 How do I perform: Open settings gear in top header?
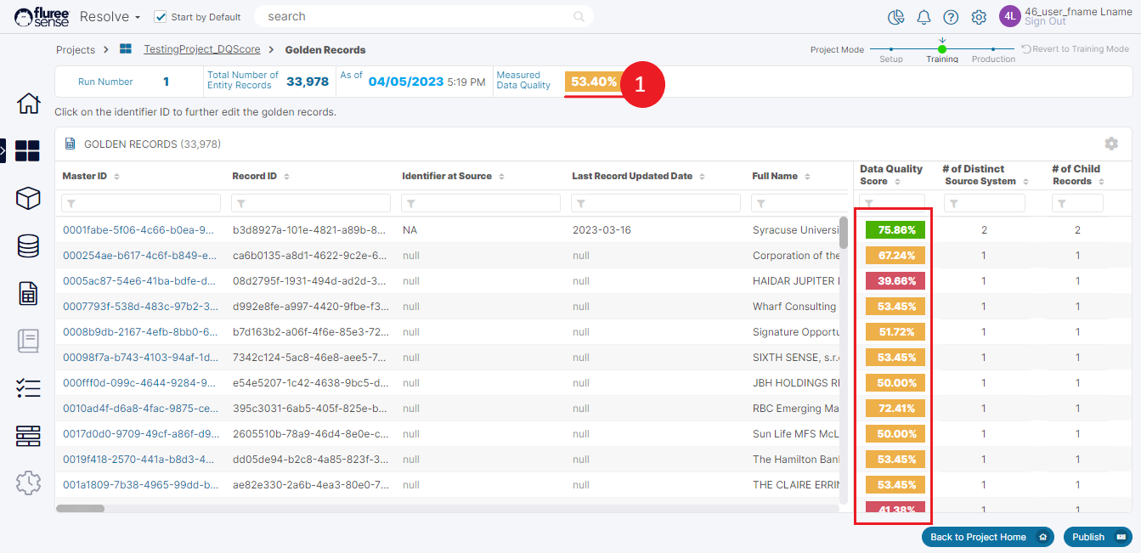979,17
